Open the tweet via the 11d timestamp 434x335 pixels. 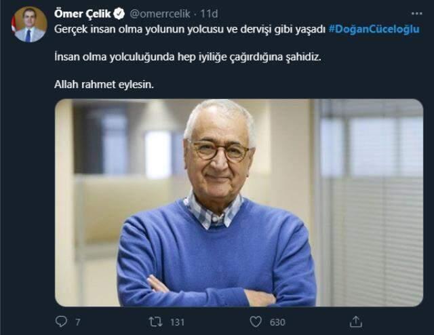(x=209, y=14)
